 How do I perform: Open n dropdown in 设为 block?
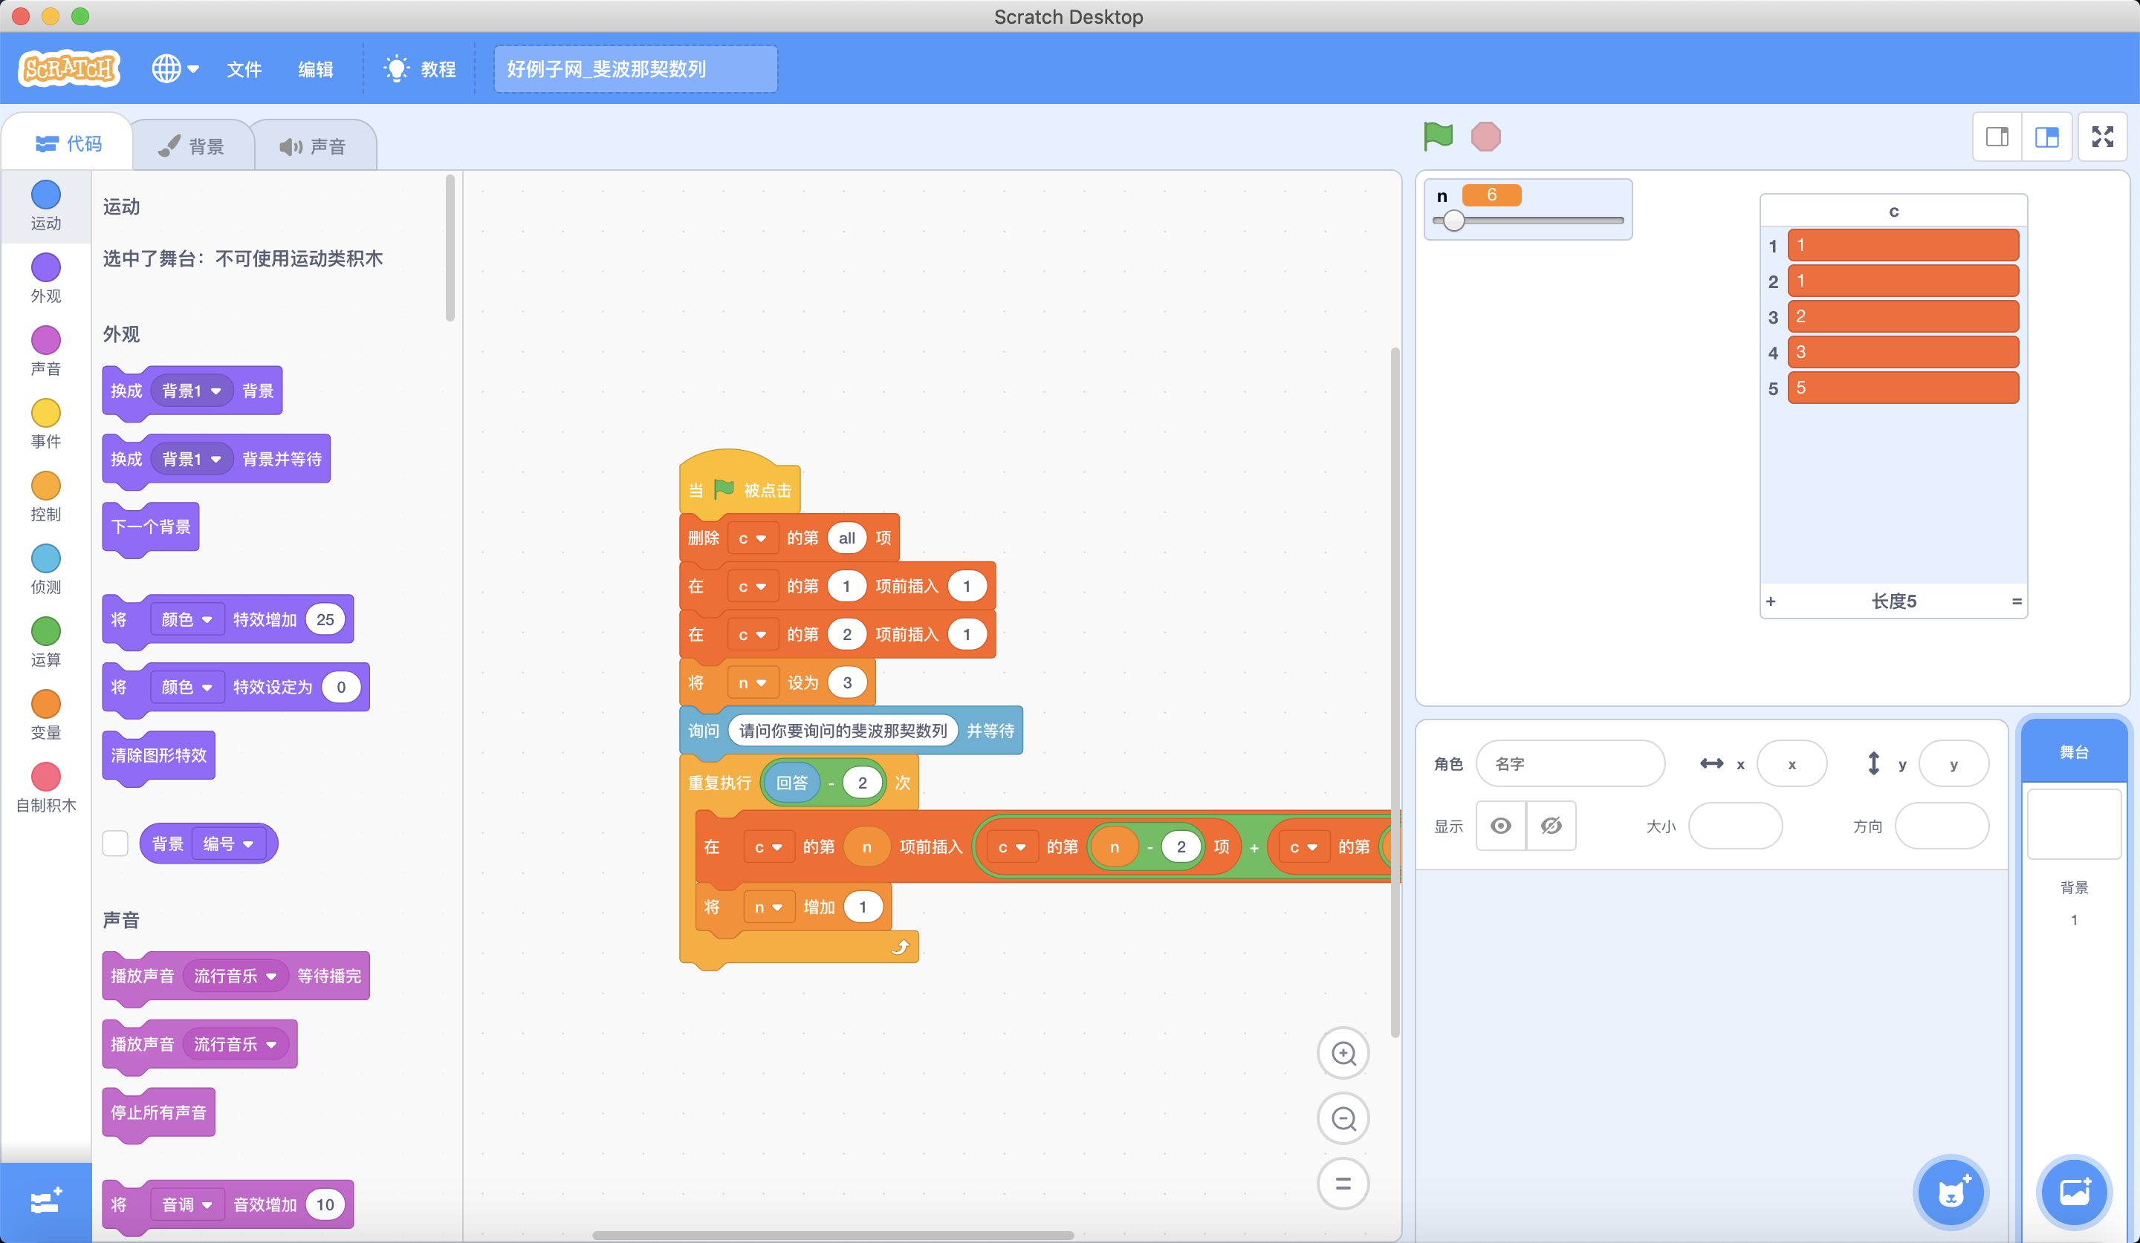tap(753, 683)
